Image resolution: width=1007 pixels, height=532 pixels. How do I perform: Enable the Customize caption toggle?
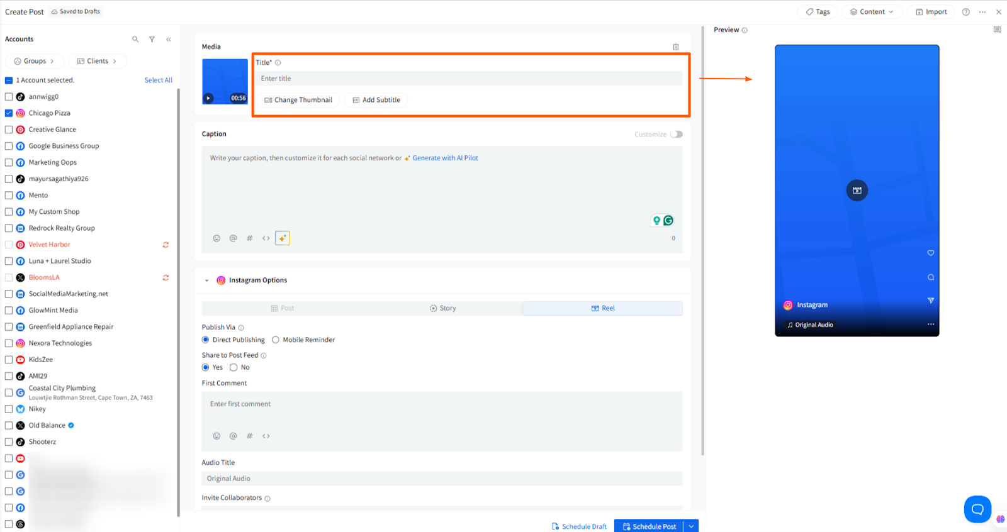pos(677,134)
